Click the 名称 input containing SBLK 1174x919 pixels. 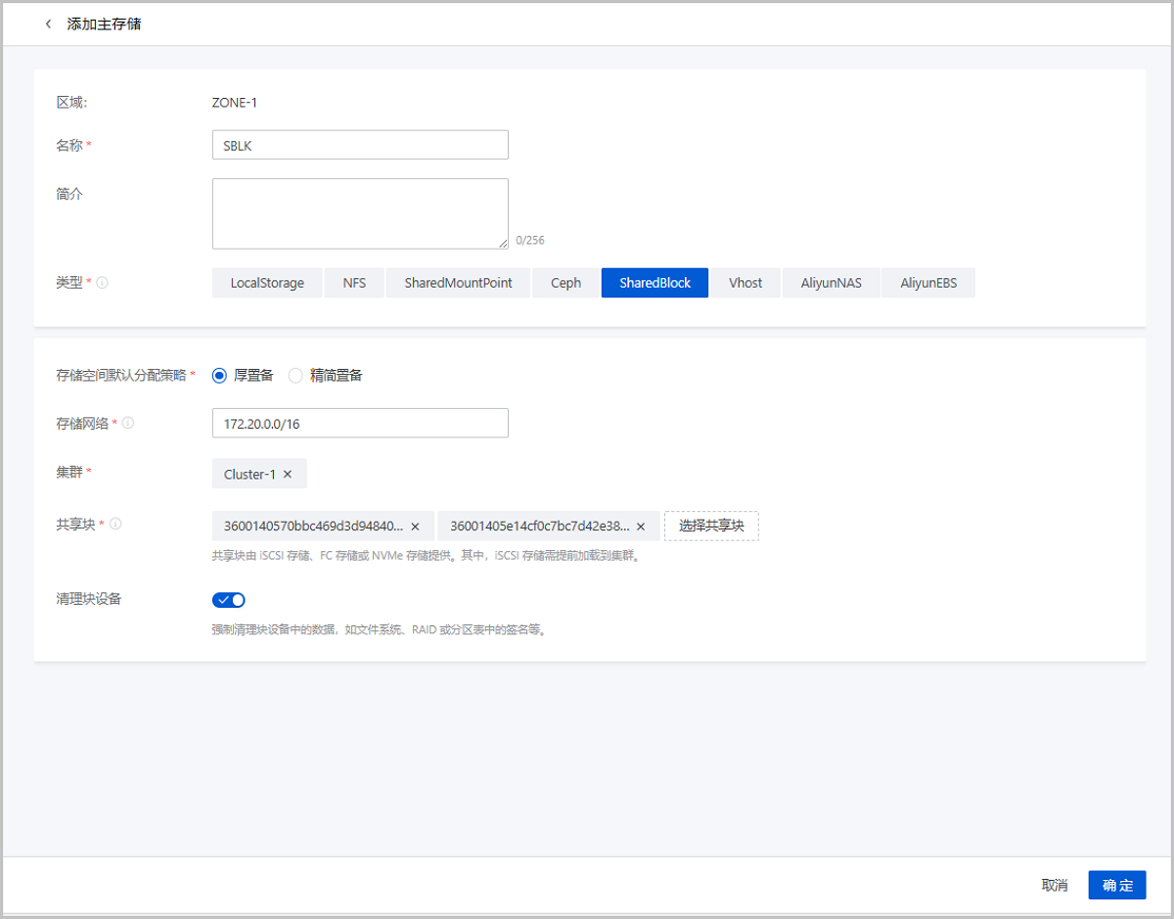[x=360, y=144]
